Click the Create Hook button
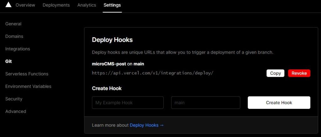Viewport: 321px width, 137px height. [x=279, y=103]
